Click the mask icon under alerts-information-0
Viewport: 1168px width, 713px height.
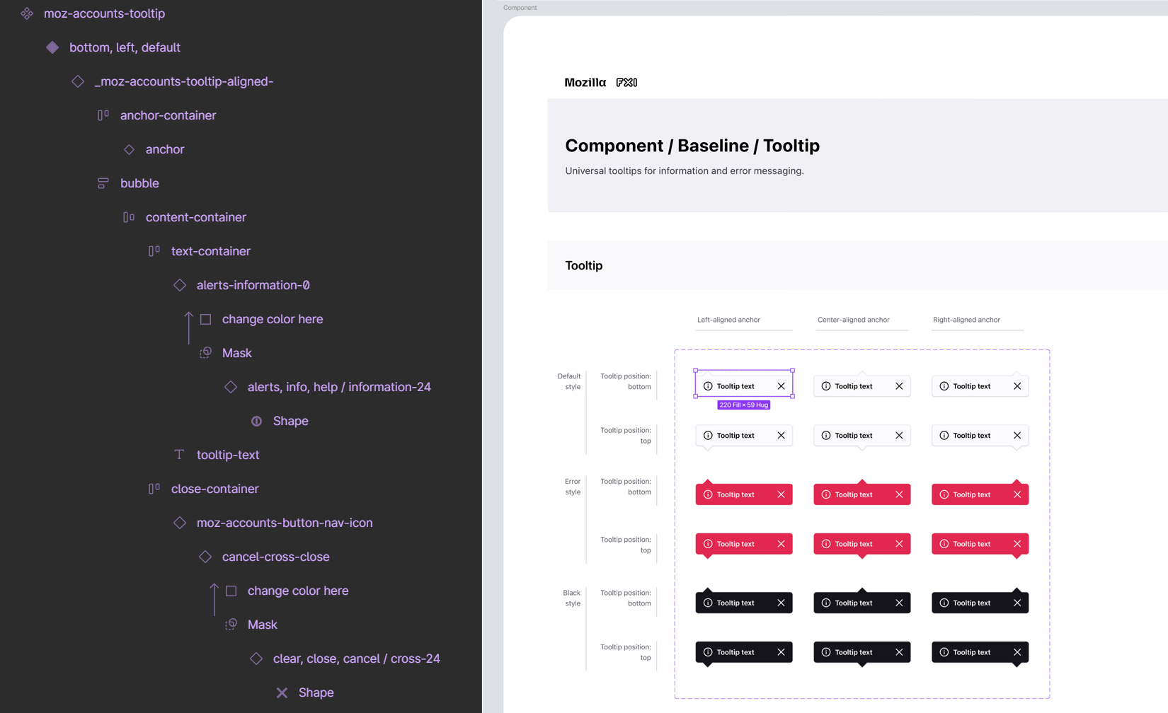point(205,353)
